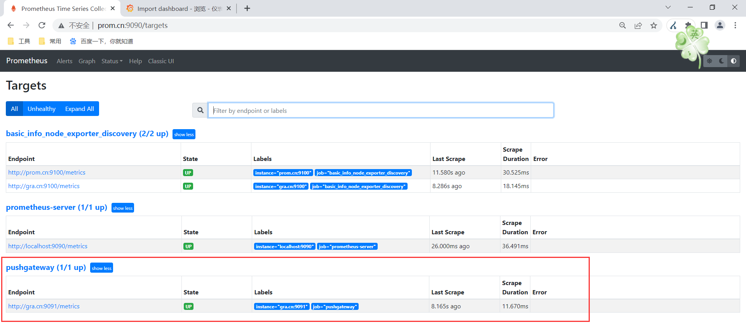Select the All targets filter button
The image size is (746, 332).
[x=14, y=109]
